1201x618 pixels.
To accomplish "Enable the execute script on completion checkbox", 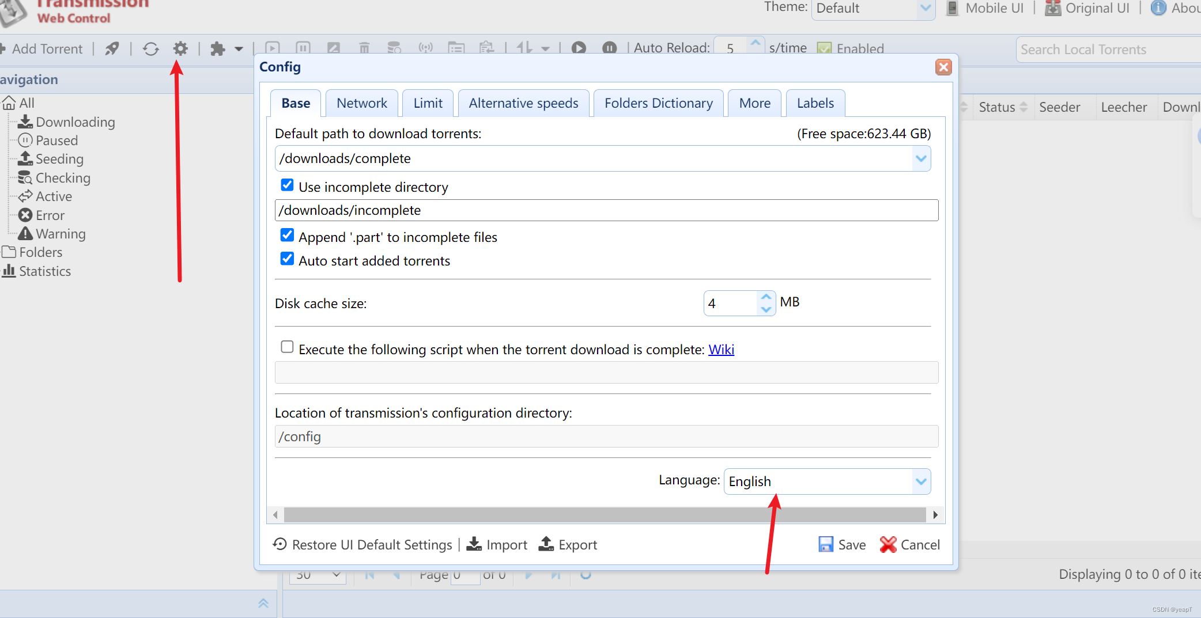I will click(287, 347).
